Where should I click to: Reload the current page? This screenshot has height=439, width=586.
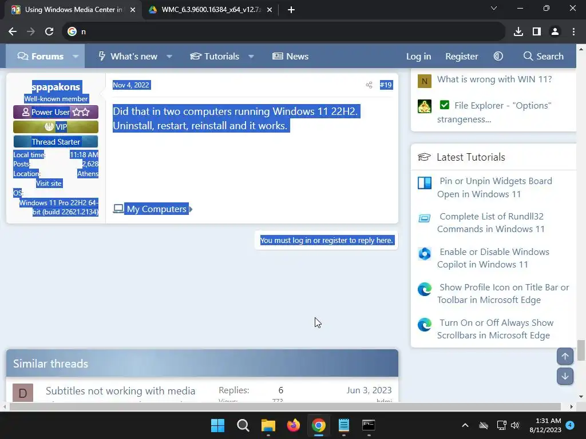coord(49,32)
